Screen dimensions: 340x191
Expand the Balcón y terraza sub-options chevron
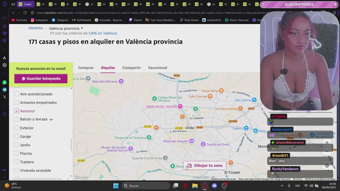[51, 119]
